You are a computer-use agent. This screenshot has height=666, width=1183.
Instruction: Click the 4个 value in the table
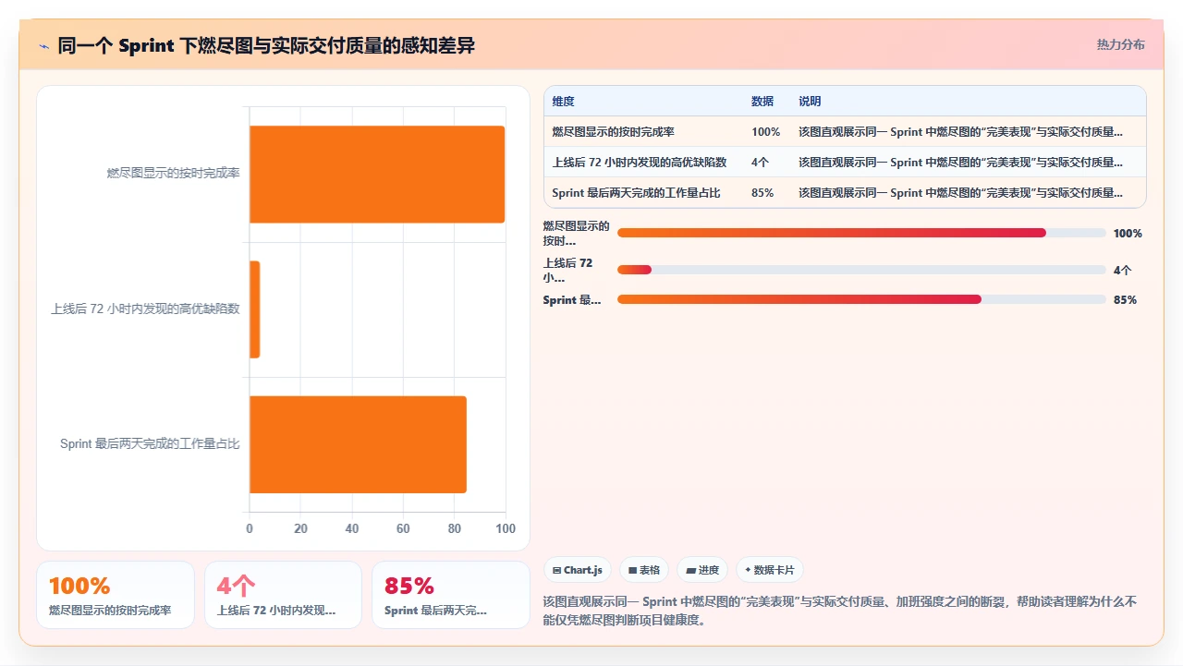coord(760,163)
